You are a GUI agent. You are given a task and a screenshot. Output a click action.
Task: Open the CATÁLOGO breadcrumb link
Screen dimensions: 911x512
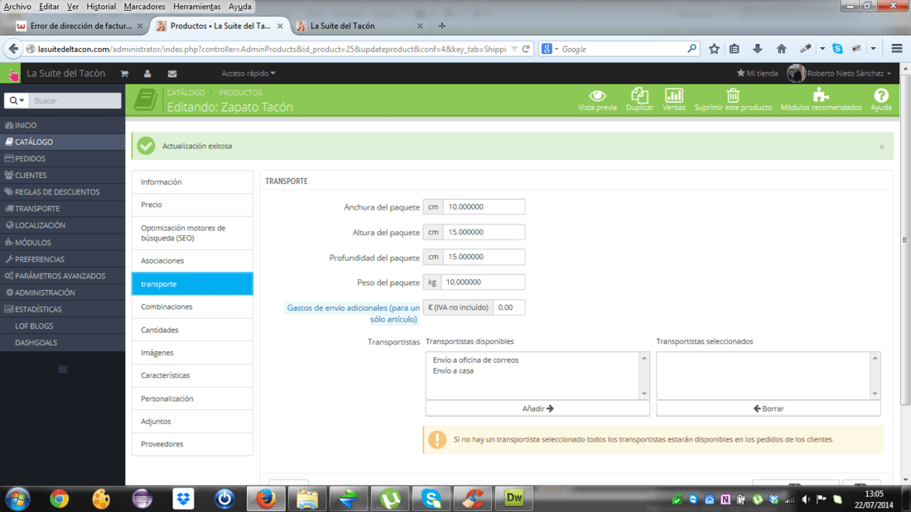coord(186,93)
